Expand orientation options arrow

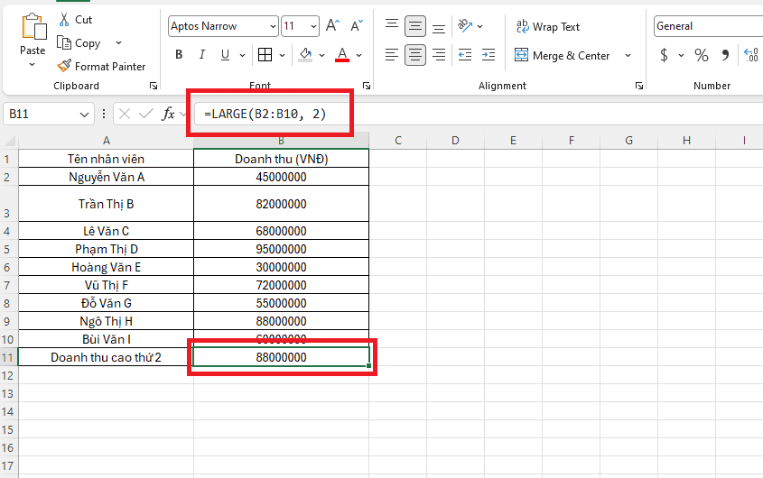479,26
